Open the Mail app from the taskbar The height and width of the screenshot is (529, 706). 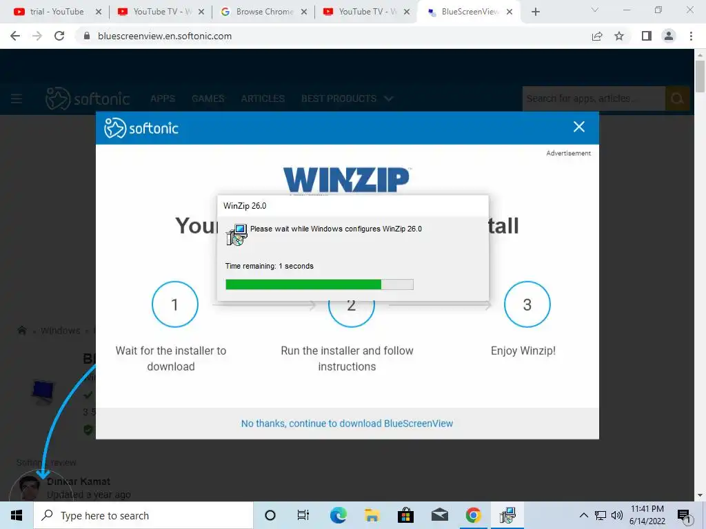pyautogui.click(x=439, y=515)
